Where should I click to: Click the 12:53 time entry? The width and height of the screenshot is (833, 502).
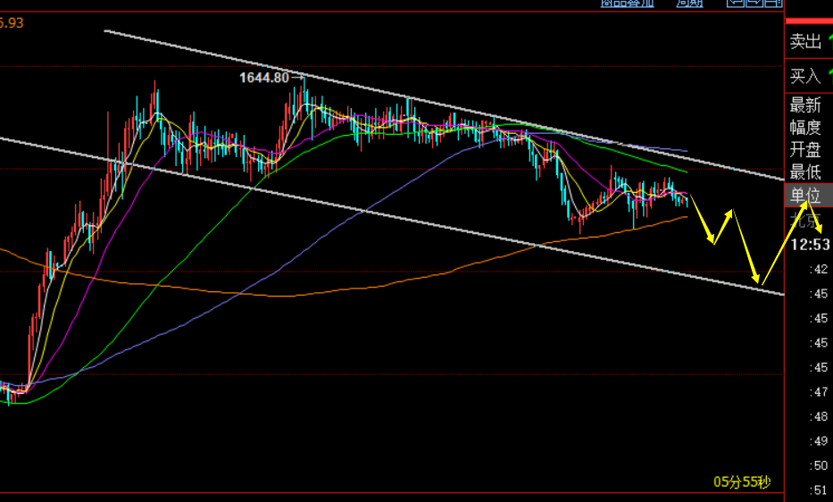810,245
